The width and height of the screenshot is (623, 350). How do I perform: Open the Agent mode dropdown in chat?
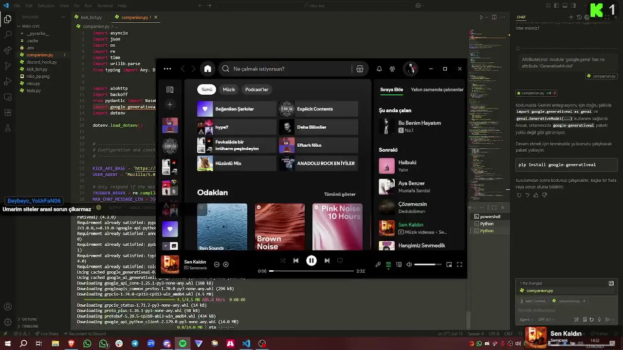[526, 319]
